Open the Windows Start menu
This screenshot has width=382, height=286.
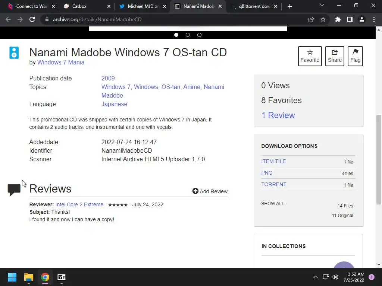click(x=12, y=277)
